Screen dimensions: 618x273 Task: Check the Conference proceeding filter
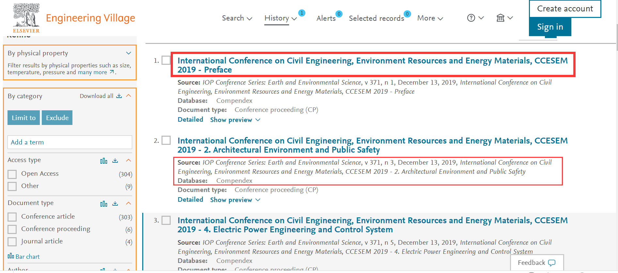coord(12,229)
